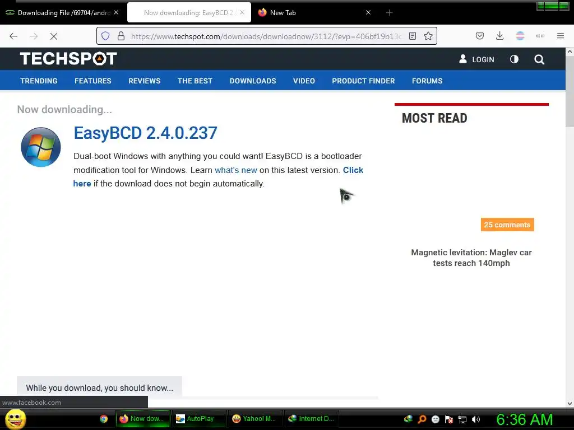Click the Yahoo Messenger smiley tray icon

(435, 419)
